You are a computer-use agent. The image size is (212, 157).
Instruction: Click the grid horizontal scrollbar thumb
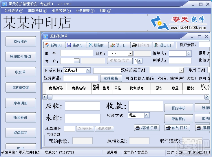click(50, 97)
